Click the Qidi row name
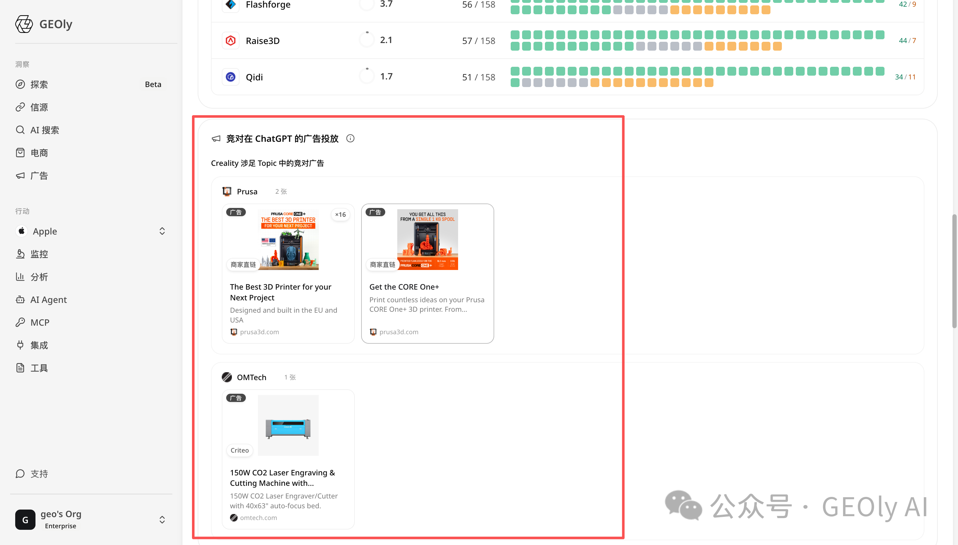The height and width of the screenshot is (545, 958). tap(254, 77)
